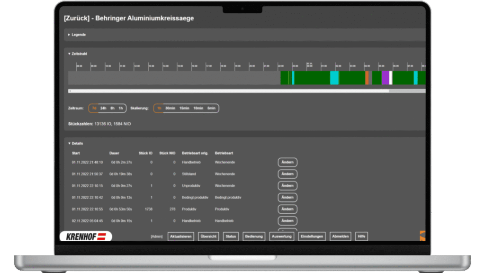Click the duration cell 0d 6h 53m 50s

(x=121, y=209)
